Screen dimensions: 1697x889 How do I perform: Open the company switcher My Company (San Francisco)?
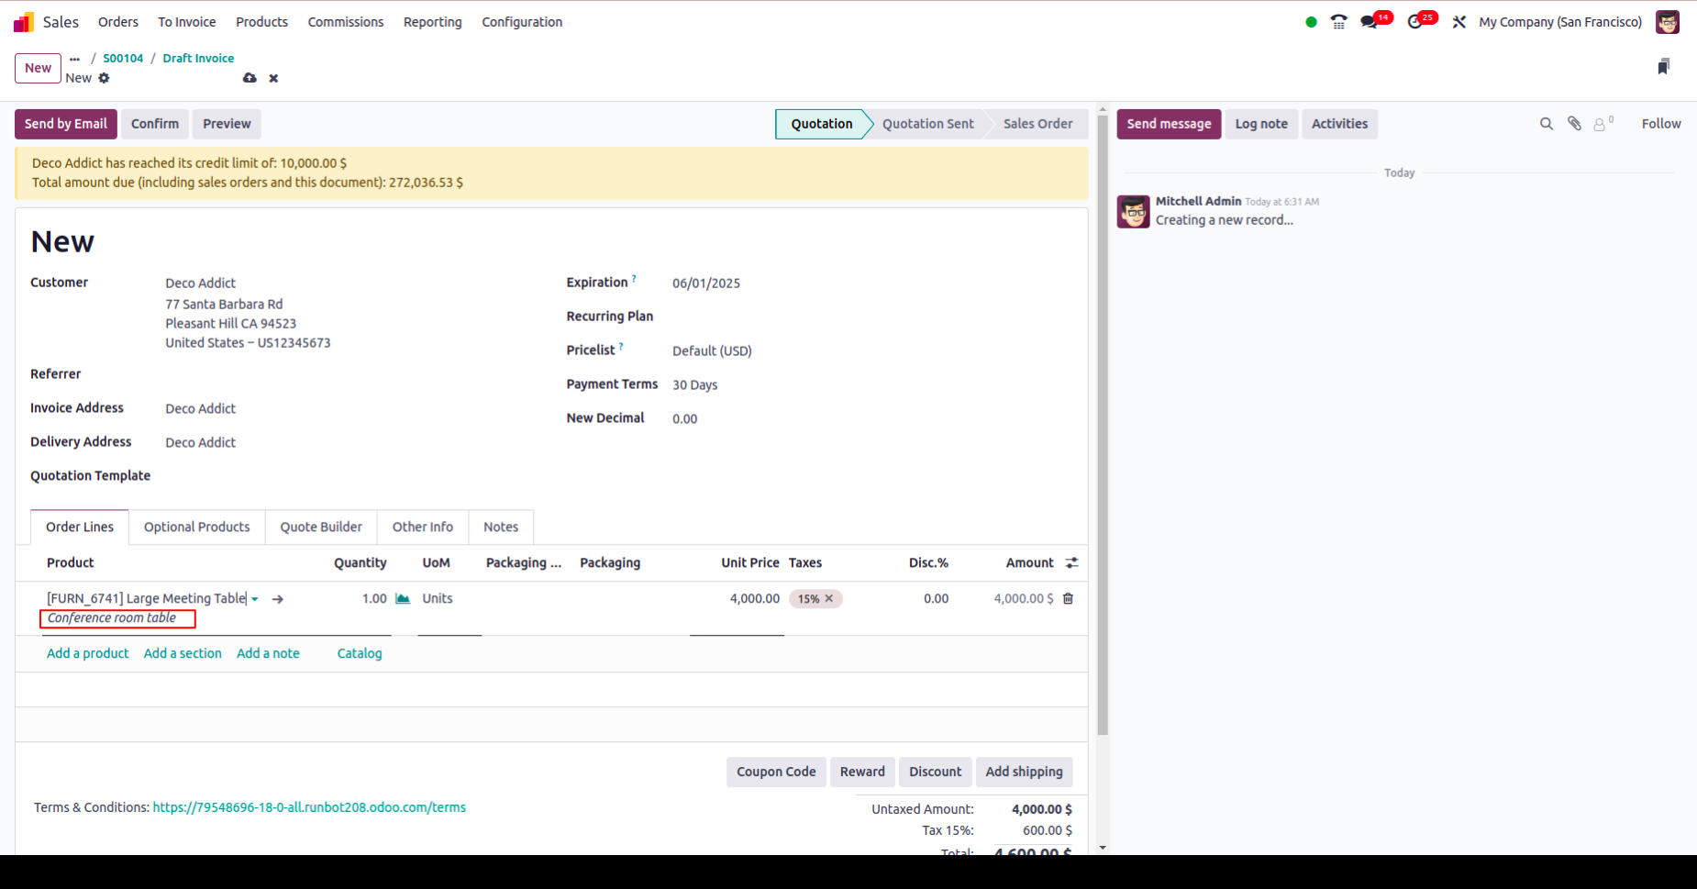(1560, 22)
